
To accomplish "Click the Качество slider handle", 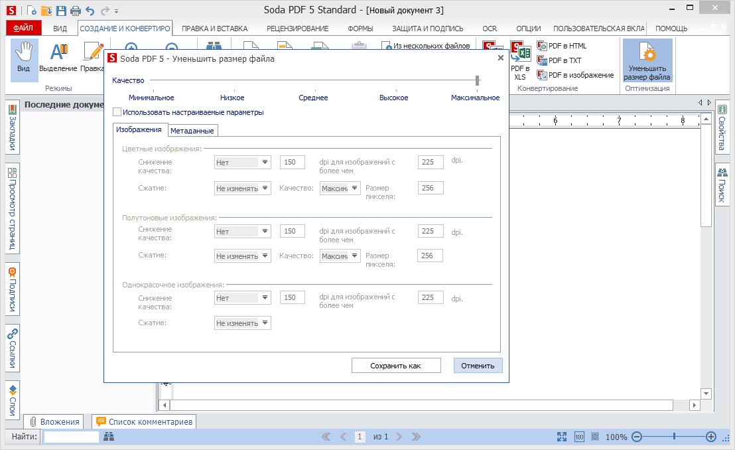I will 477,80.
